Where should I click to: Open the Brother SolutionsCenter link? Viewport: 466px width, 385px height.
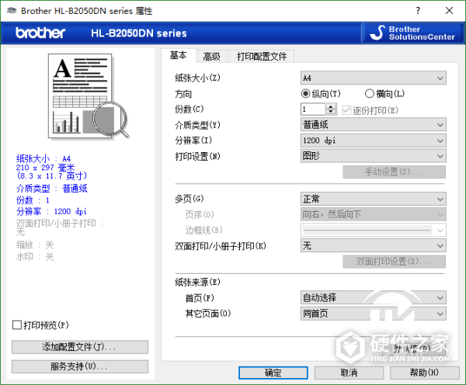pyautogui.click(x=412, y=33)
